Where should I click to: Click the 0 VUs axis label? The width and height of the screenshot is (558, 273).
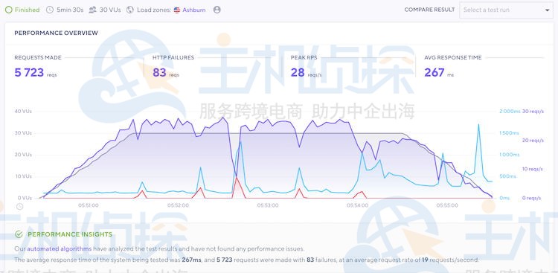25,198
